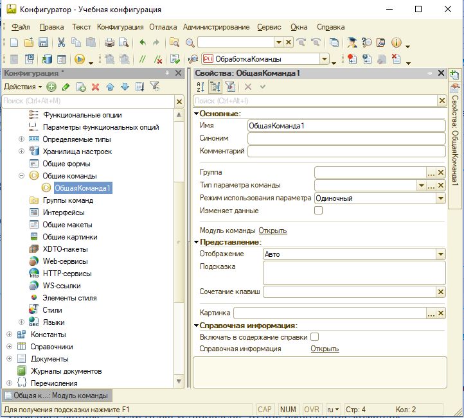Click the green add button in Configuration panel
464x418 pixels.
51,87
